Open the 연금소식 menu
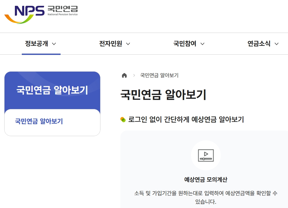Screen dimensions: 288x208 (259, 44)
